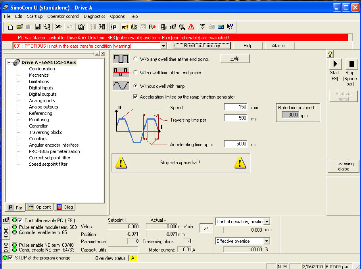Click the Speed rpm input field
The image size is (361, 269).
236,107
